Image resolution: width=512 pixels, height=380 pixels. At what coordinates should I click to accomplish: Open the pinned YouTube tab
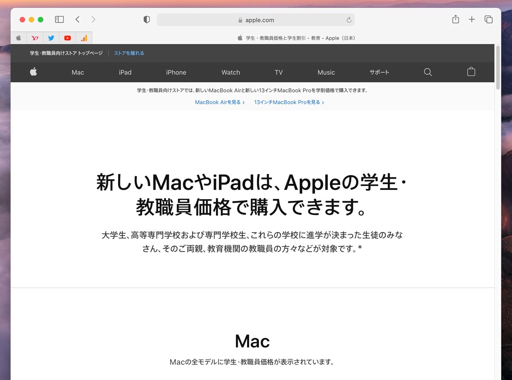(x=67, y=38)
